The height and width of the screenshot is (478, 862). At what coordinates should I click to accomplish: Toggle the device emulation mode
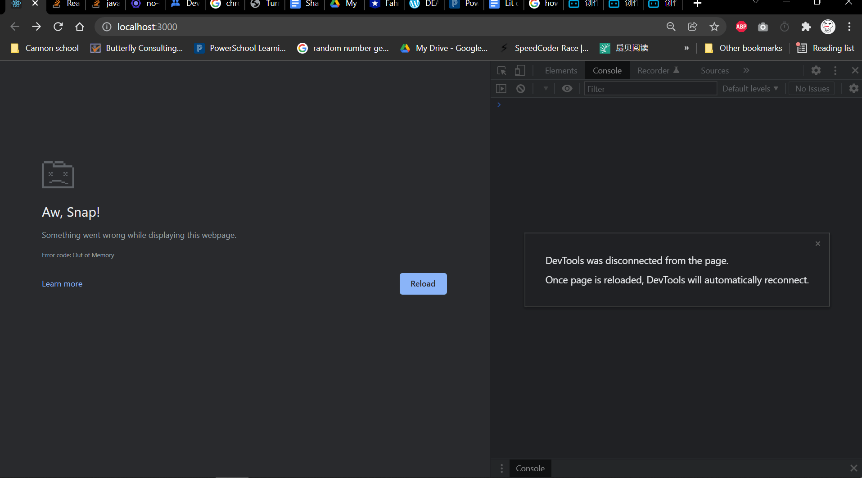click(519, 70)
